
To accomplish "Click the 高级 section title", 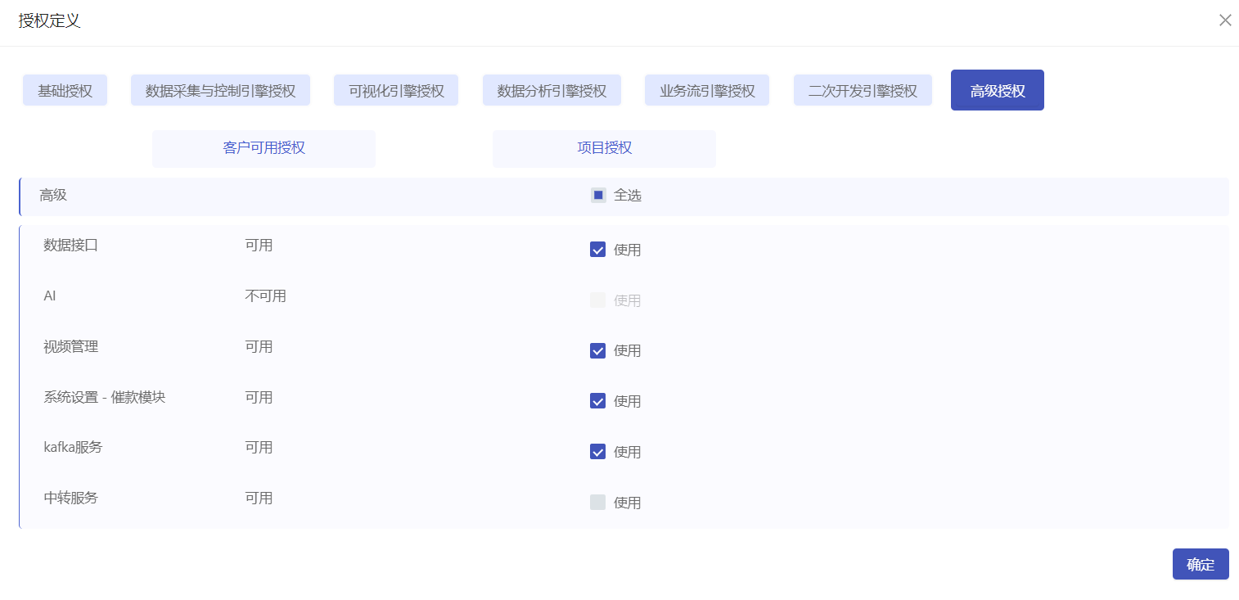I will pos(53,195).
